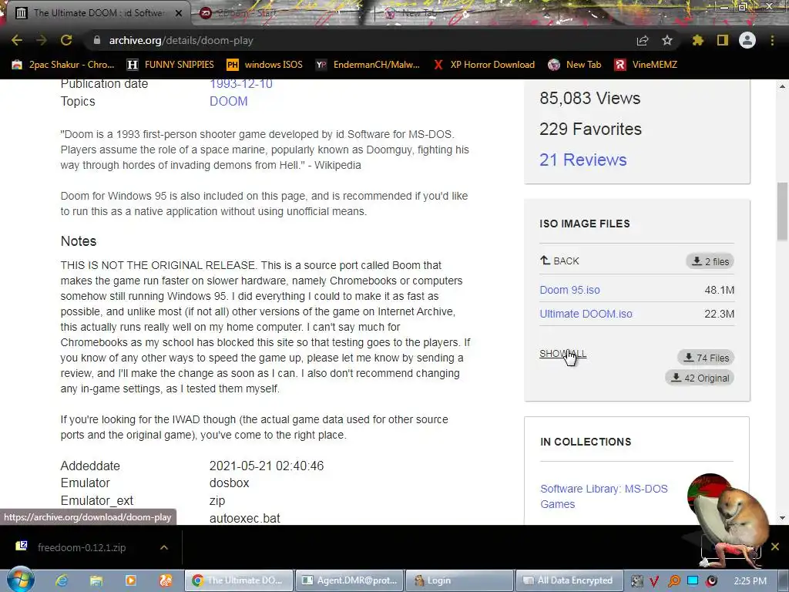Close the downloads bar
This screenshot has height=592, width=789.
point(775,547)
